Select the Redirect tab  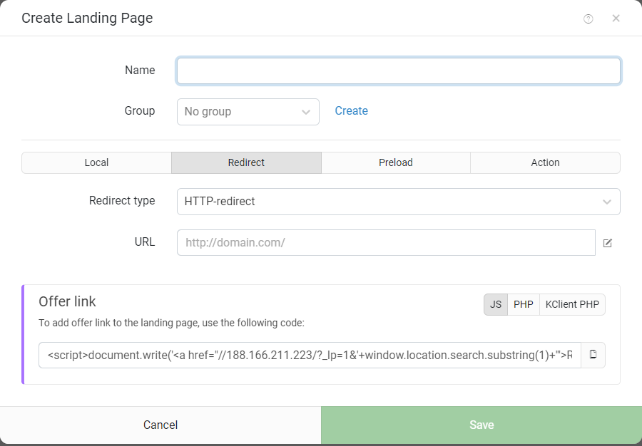[247, 162]
